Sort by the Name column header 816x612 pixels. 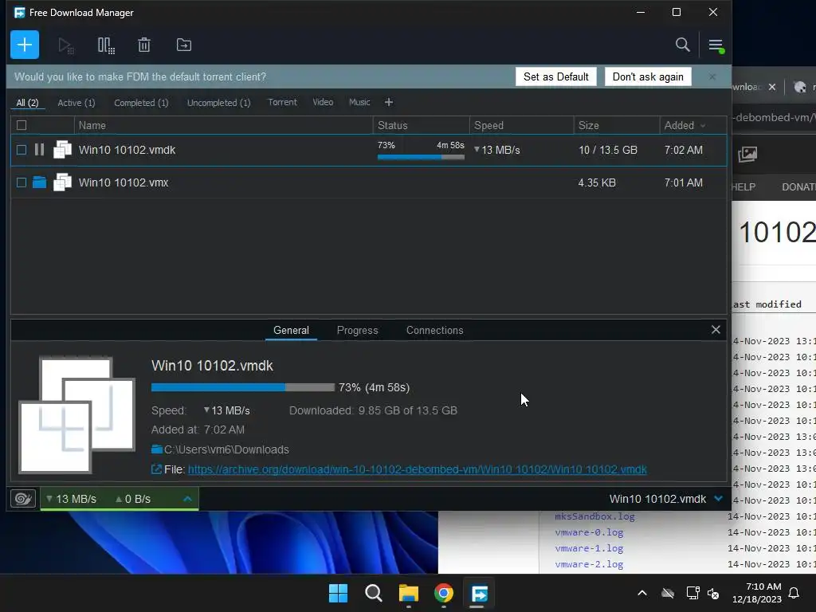click(224, 125)
